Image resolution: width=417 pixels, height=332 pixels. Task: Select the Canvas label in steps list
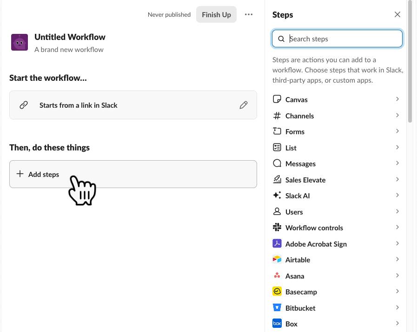pyautogui.click(x=297, y=99)
